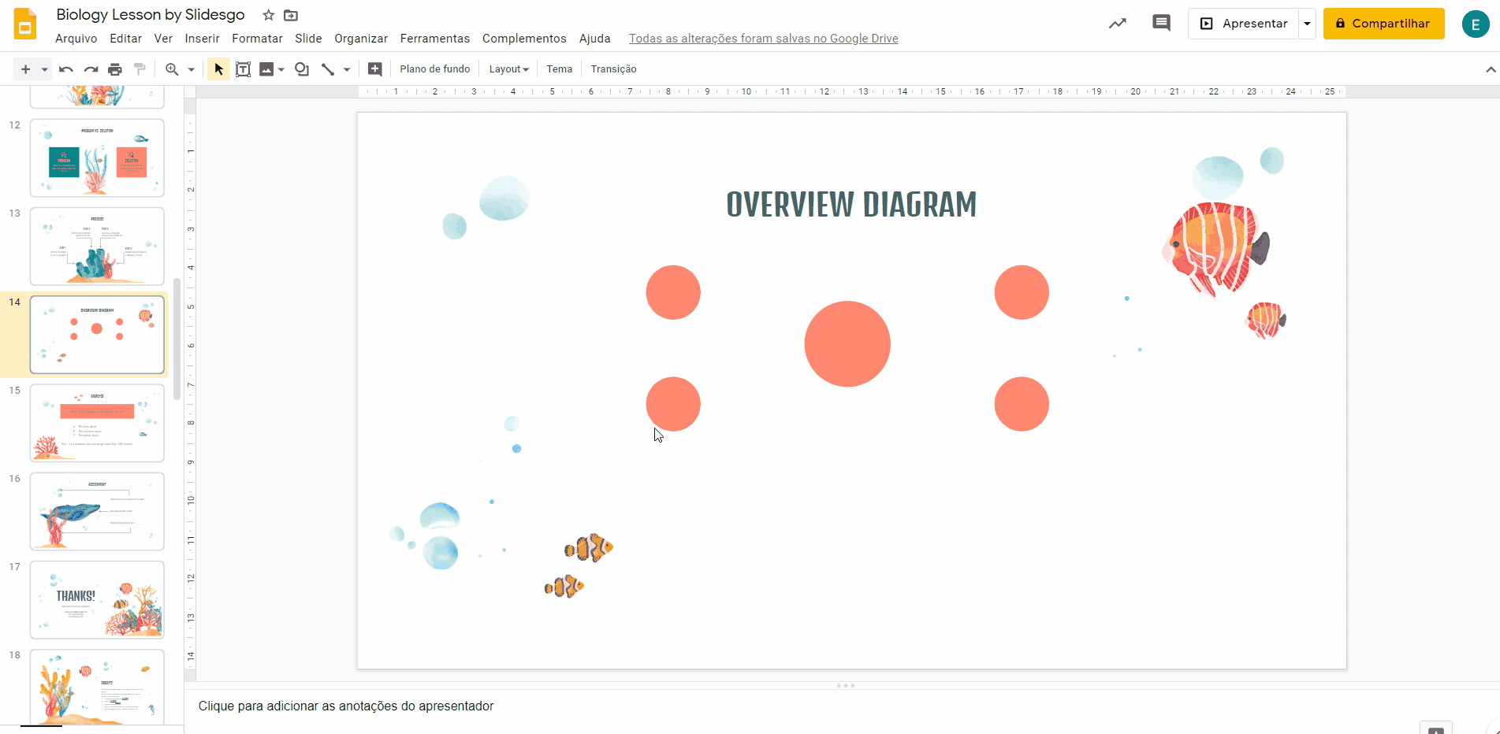Screen dimensions: 1500x734
Task: Open the Organizar menu
Action: [361, 39]
